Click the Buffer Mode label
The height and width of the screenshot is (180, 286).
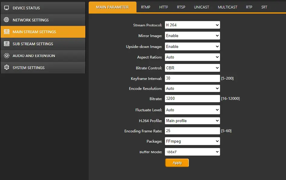pos(151,152)
